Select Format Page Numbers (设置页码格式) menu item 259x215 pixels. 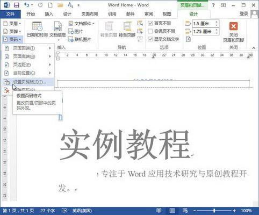(x=28, y=82)
